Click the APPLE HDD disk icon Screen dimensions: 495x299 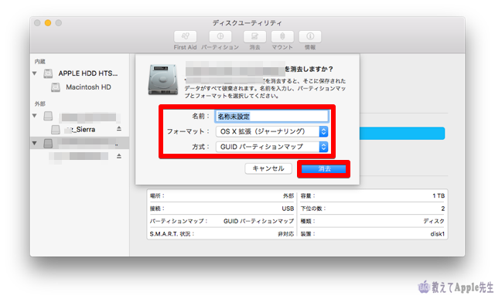(48, 73)
